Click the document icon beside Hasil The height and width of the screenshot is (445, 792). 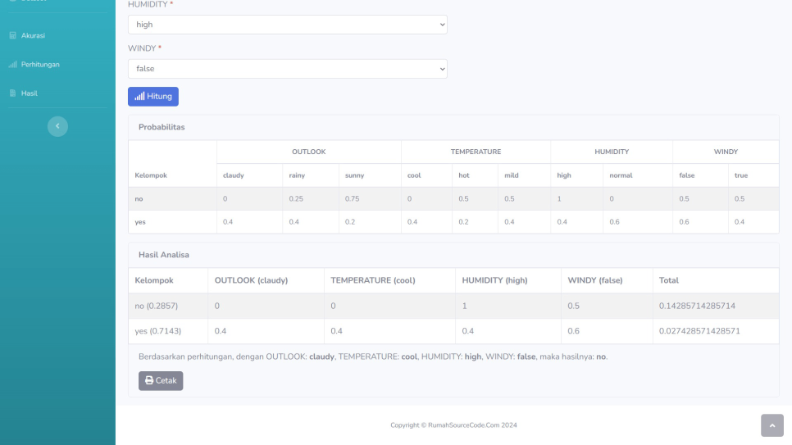pyautogui.click(x=12, y=93)
